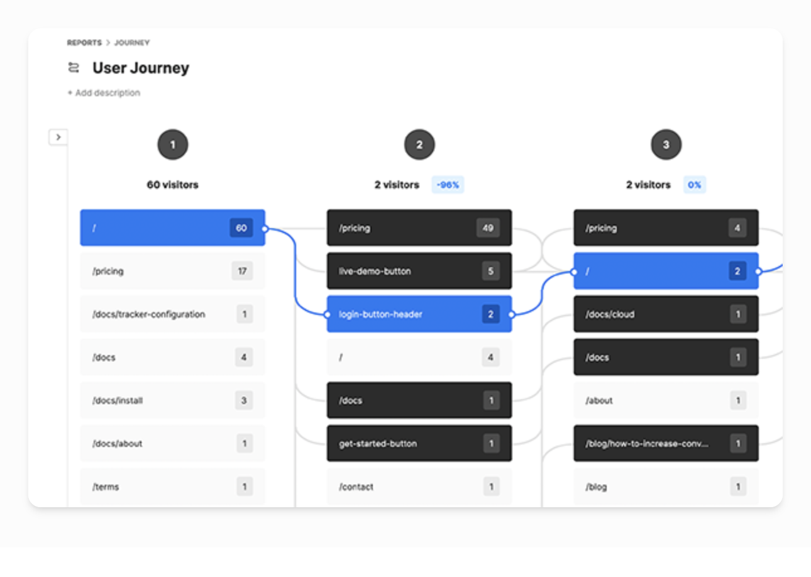Select the 0% change badge in step 3
This screenshot has width=811, height=577.
[694, 185]
